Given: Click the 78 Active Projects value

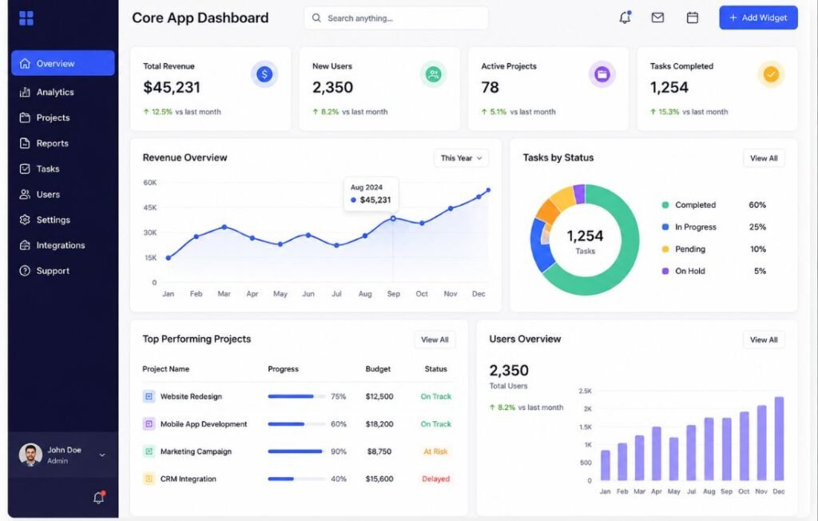Looking at the screenshot, I should coord(490,87).
